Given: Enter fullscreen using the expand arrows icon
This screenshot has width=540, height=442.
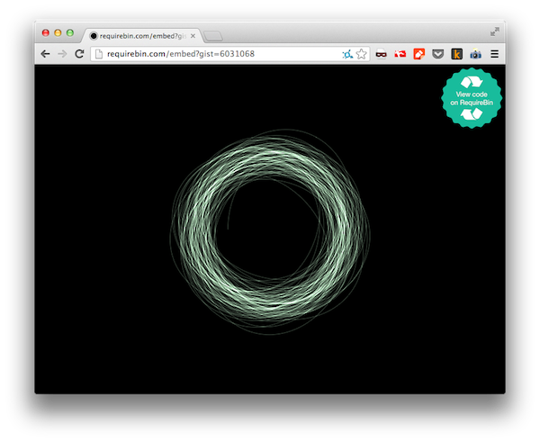Looking at the screenshot, I should [495, 32].
